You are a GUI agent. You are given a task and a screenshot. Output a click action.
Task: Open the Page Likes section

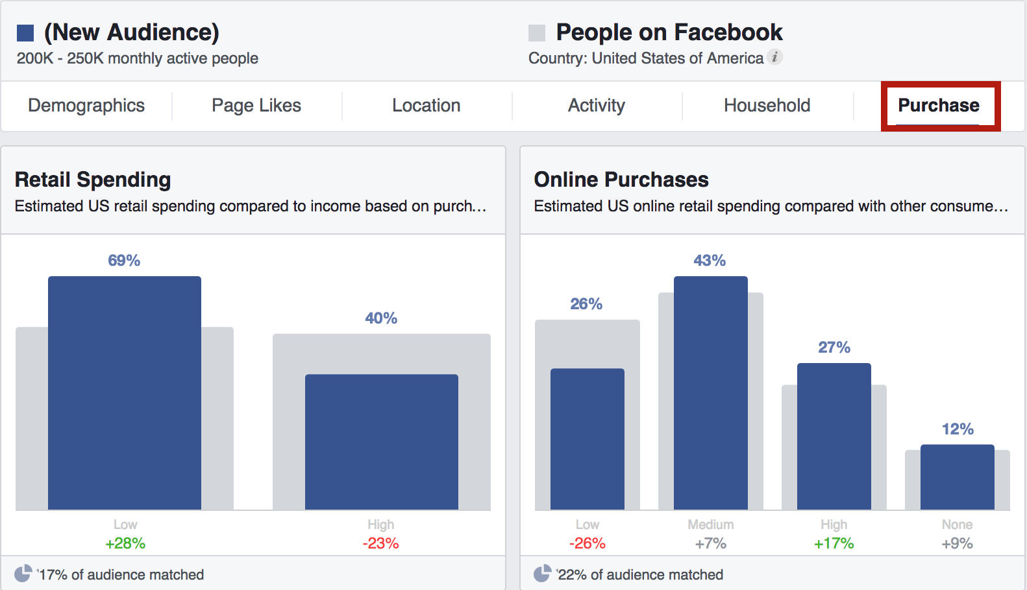256,105
